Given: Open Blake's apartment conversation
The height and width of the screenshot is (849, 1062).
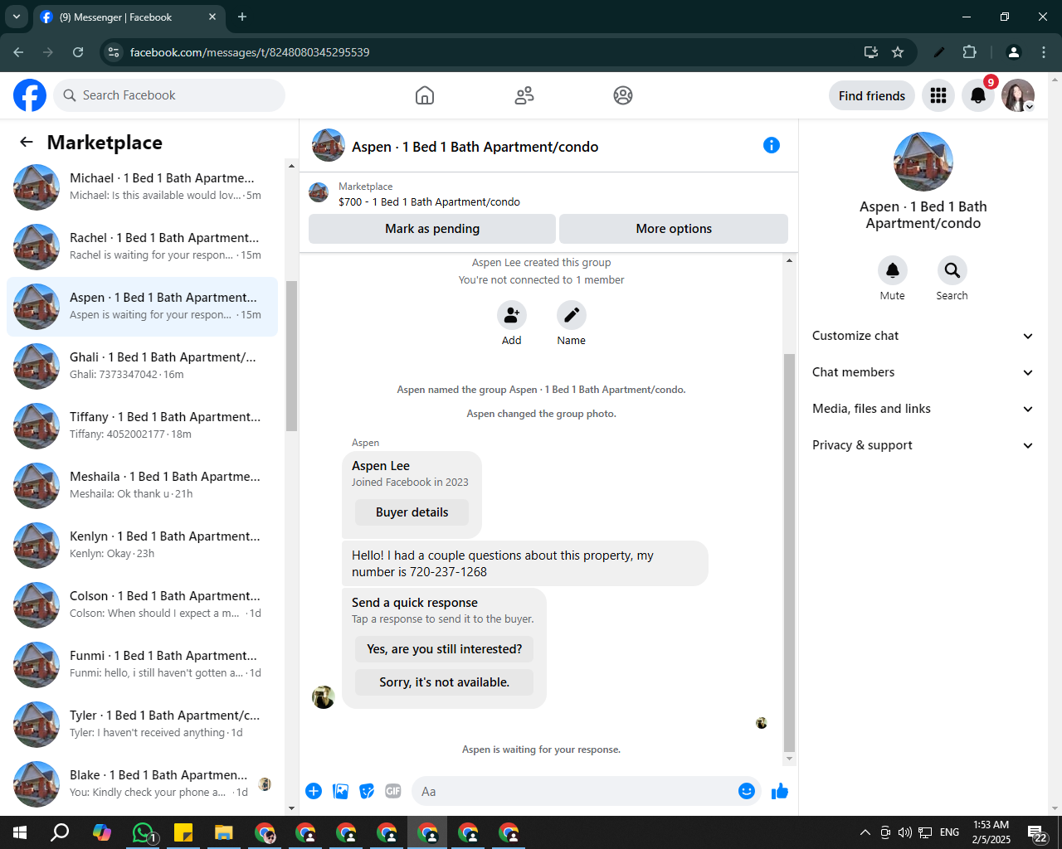Looking at the screenshot, I should click(142, 784).
